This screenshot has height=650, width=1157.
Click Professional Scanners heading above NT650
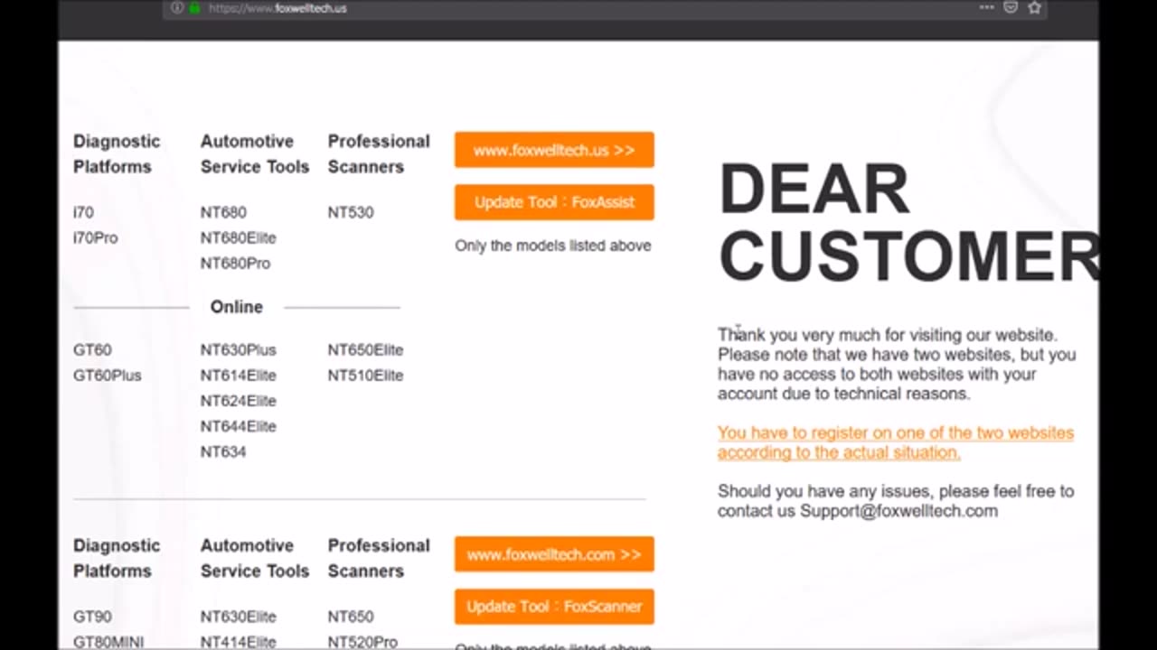379,558
